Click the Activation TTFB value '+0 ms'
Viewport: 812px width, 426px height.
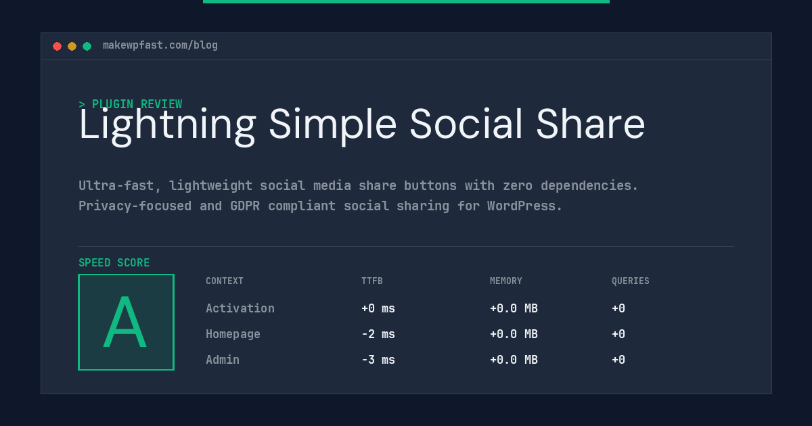378,308
